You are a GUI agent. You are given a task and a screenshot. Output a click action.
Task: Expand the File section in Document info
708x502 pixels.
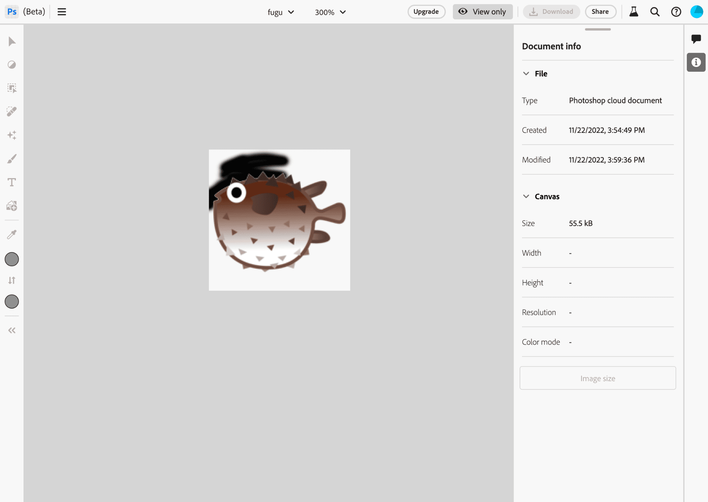[x=527, y=73]
